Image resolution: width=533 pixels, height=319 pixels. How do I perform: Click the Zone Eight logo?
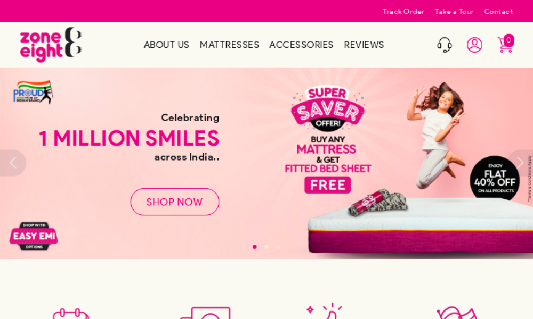pos(51,45)
